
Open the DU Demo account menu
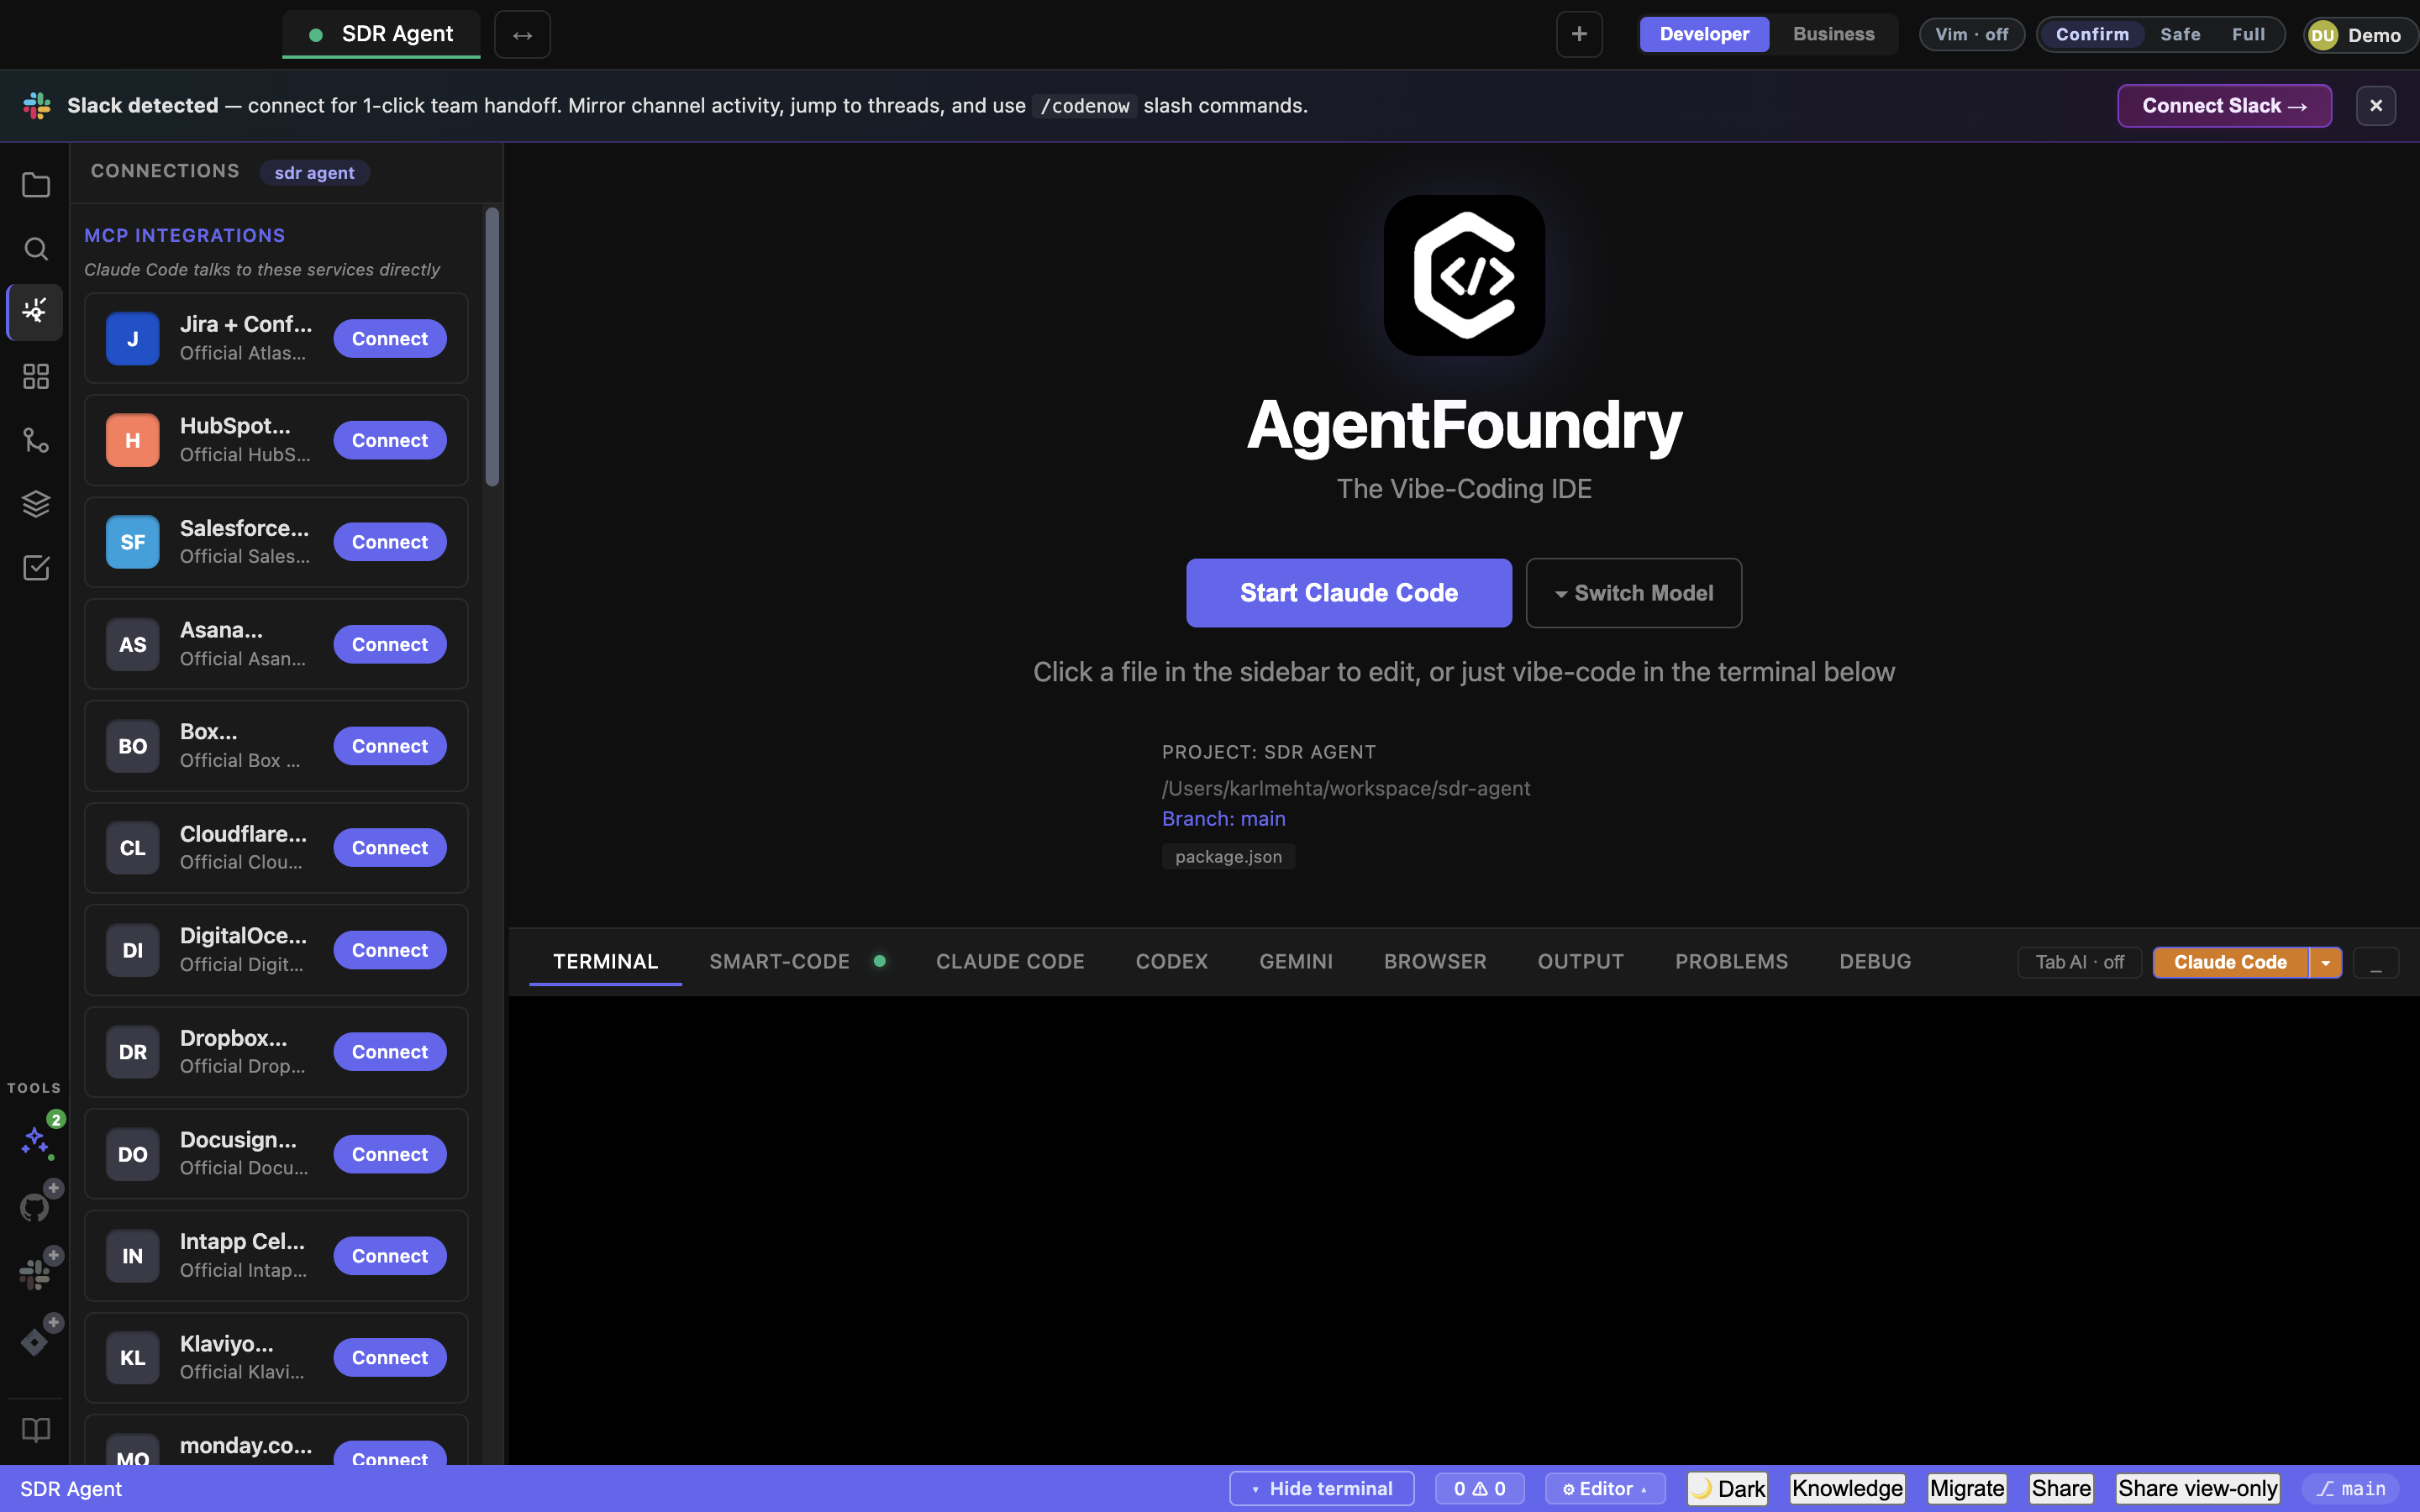2360,35
